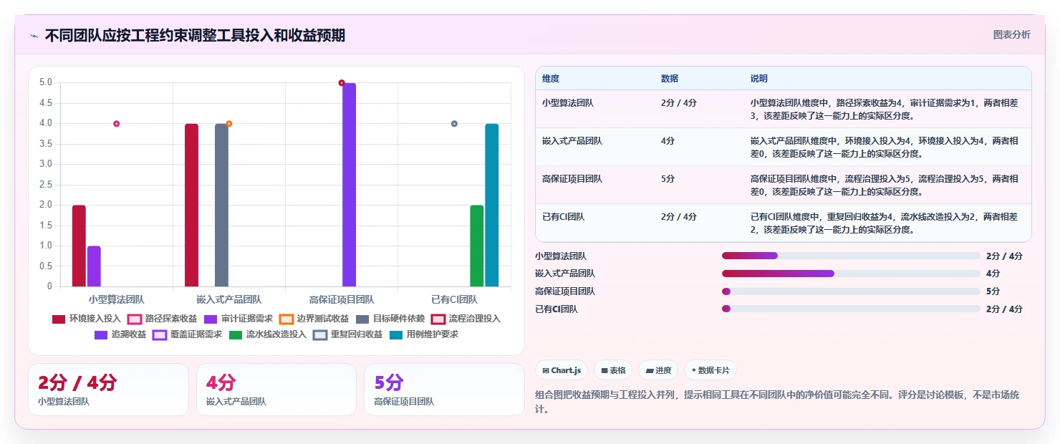This screenshot has height=444, width=1060.
Task: Click the orange data point at 嵌入式产品团队
Action: point(229,124)
